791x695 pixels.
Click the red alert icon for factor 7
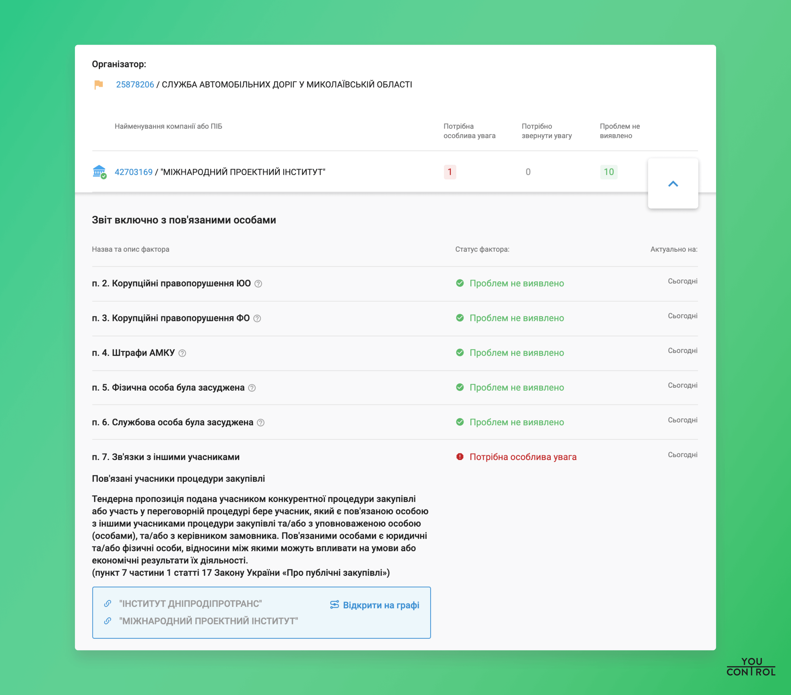(460, 457)
